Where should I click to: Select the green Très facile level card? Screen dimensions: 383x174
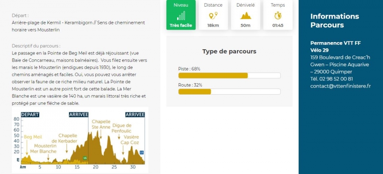tap(181, 15)
